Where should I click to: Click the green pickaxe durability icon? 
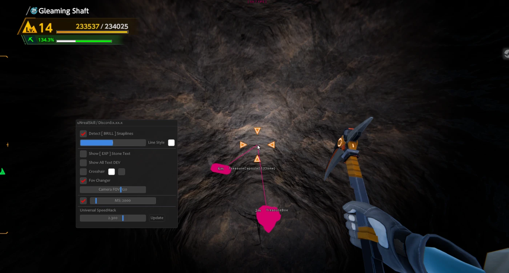point(31,40)
